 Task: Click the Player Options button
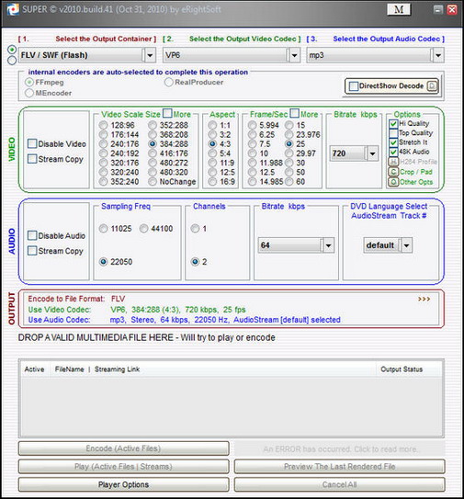(123, 484)
